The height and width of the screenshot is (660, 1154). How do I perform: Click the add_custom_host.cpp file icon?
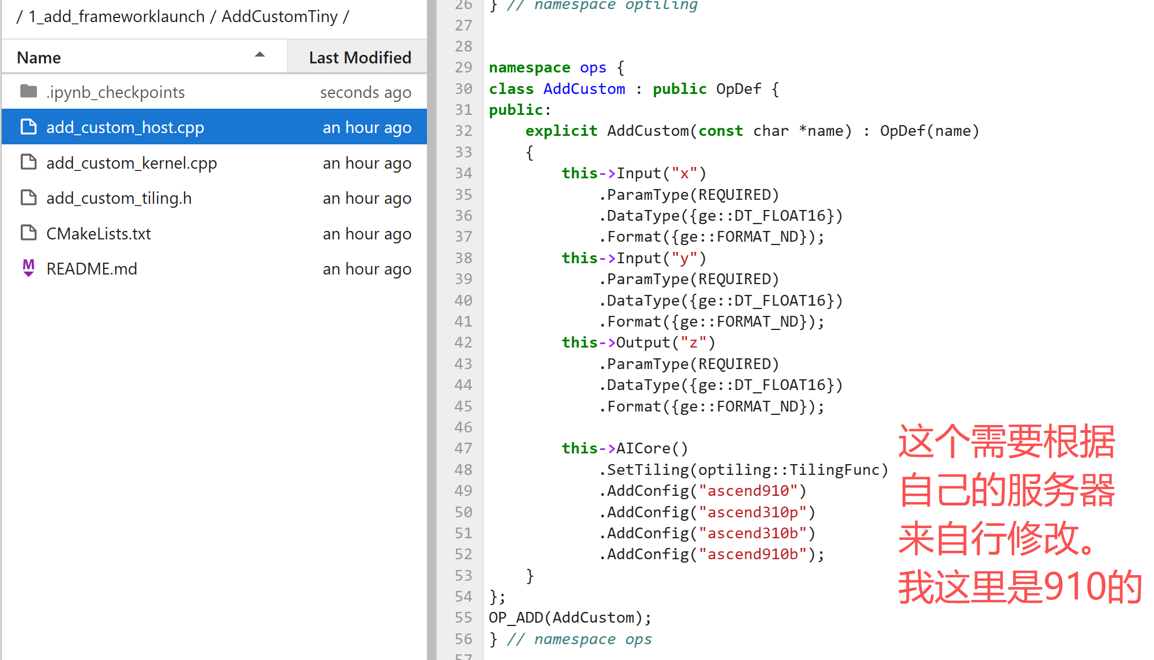(28, 127)
